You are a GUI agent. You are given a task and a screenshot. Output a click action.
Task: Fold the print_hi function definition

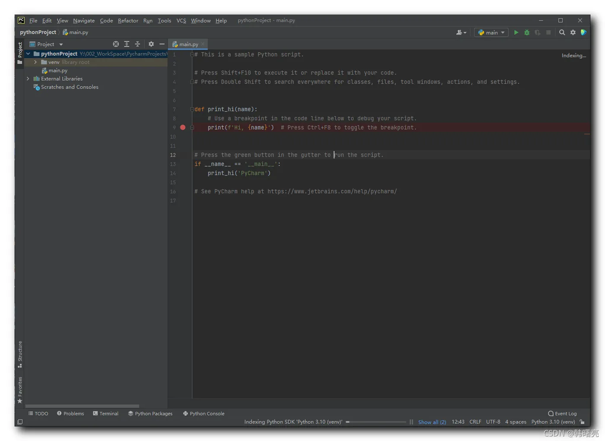pyautogui.click(x=192, y=109)
